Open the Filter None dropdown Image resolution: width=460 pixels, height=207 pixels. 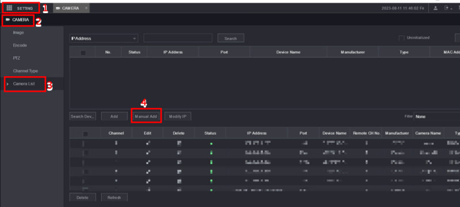437,116
